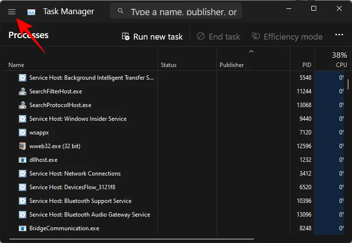Click gear icon of Windows Insider Service

pyautogui.click(x=22, y=119)
